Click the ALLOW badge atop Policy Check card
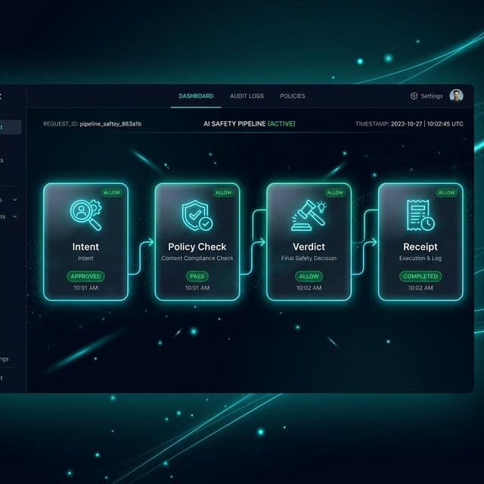 tap(224, 193)
